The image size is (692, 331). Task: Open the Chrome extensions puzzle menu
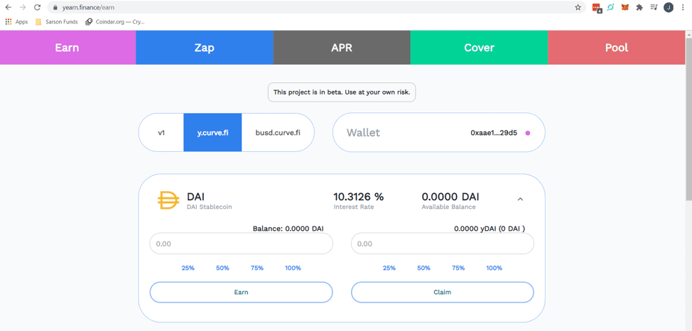click(639, 7)
